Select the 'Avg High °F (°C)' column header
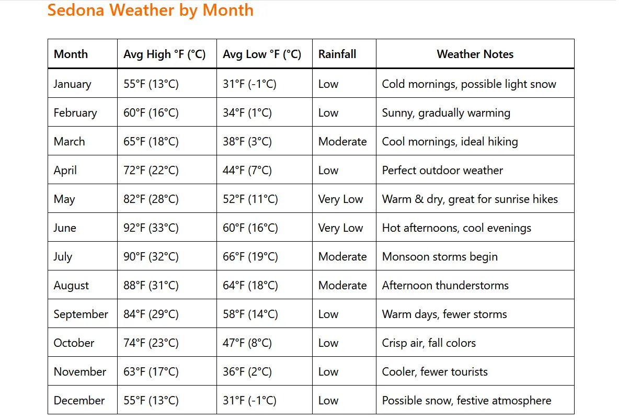The height and width of the screenshot is (418, 629). [164, 54]
